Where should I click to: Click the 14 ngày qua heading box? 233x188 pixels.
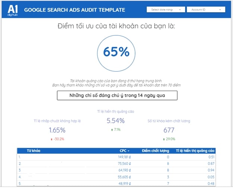coord(117,95)
